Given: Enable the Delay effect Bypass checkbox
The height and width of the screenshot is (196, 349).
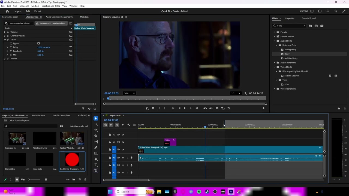Looking at the screenshot, I should pos(38,43).
